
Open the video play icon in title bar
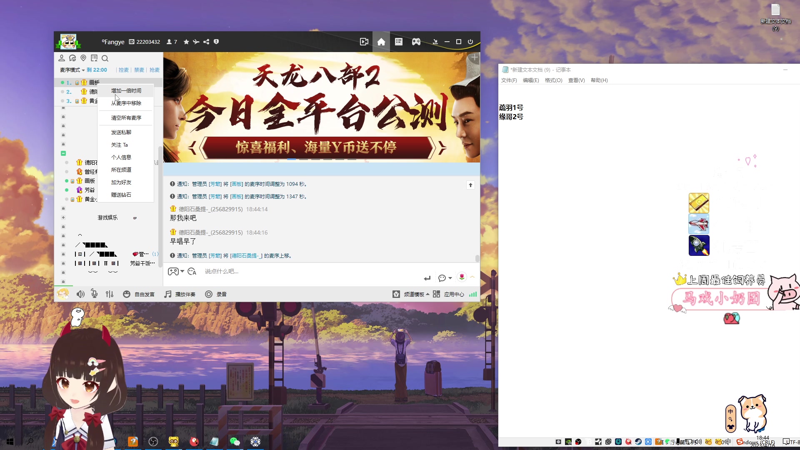click(x=364, y=42)
